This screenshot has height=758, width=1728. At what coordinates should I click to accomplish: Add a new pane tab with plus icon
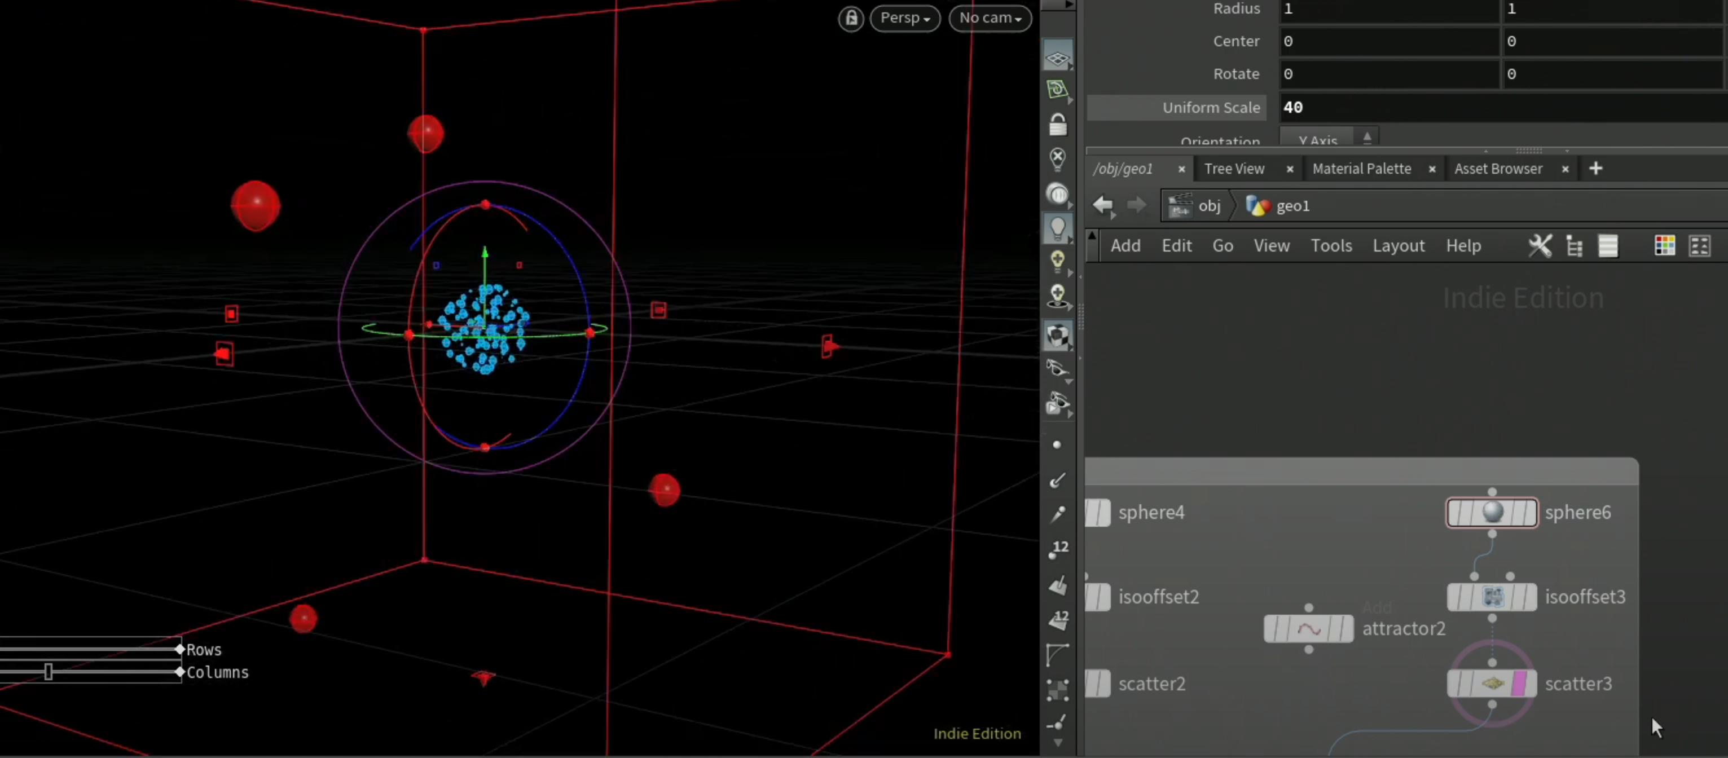[x=1595, y=169]
